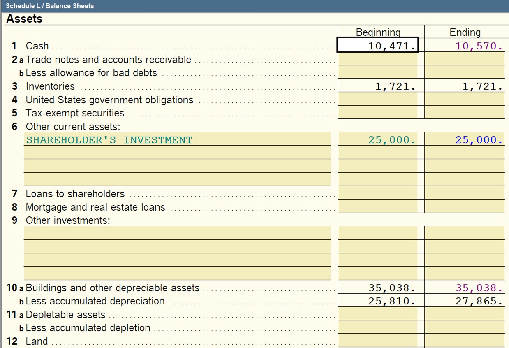The width and height of the screenshot is (509, 348).
Task: Select Mortgage and real estate loans ending field
Action: click(465, 207)
